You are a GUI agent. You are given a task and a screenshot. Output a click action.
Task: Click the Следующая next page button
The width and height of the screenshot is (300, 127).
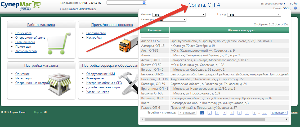(x=279, y=113)
